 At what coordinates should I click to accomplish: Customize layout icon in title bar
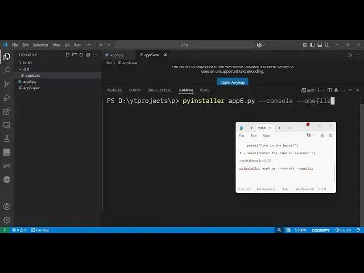305,45
